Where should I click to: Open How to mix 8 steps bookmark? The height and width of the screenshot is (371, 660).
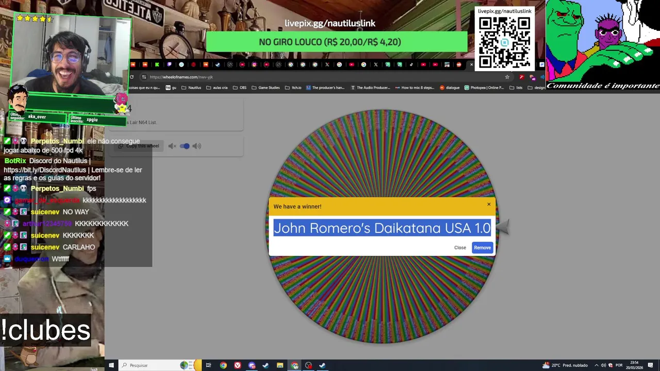click(x=415, y=88)
